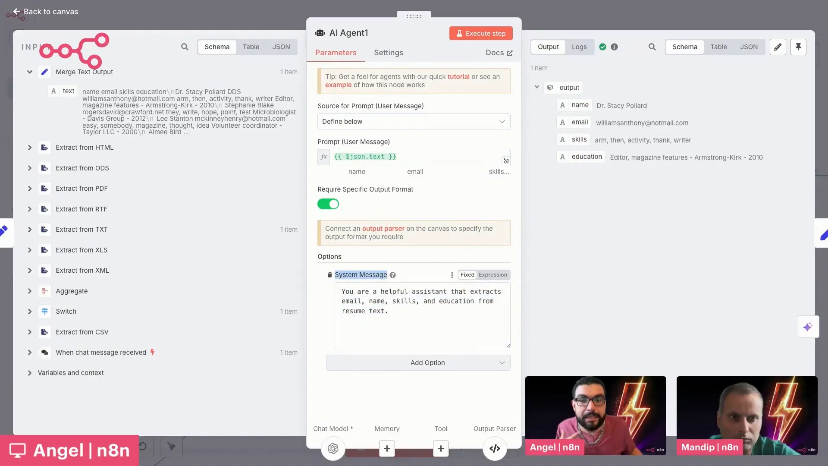Select the Logs tab

coord(579,47)
